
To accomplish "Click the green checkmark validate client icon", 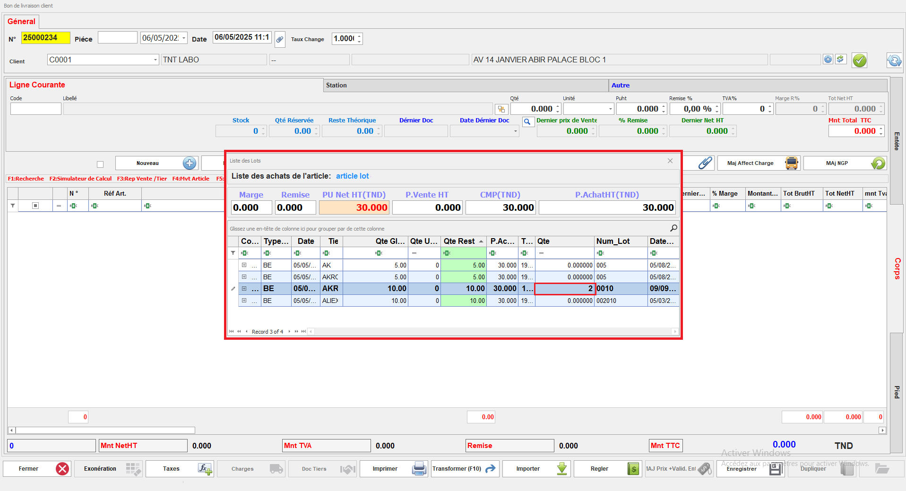I will coord(859,60).
